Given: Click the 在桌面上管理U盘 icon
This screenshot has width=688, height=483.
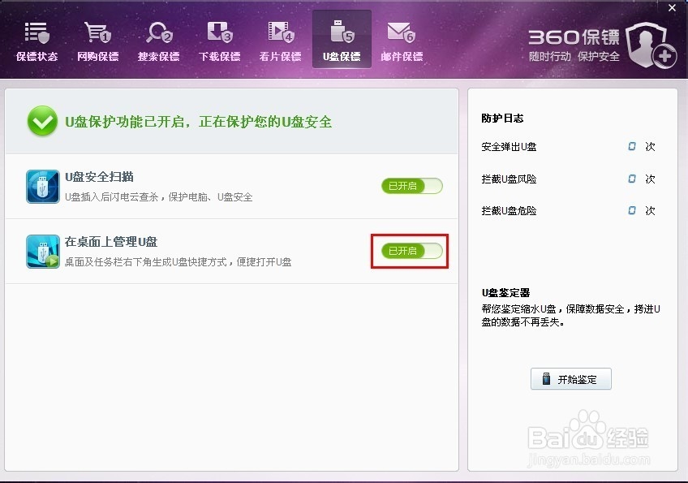Looking at the screenshot, I should tap(42, 252).
